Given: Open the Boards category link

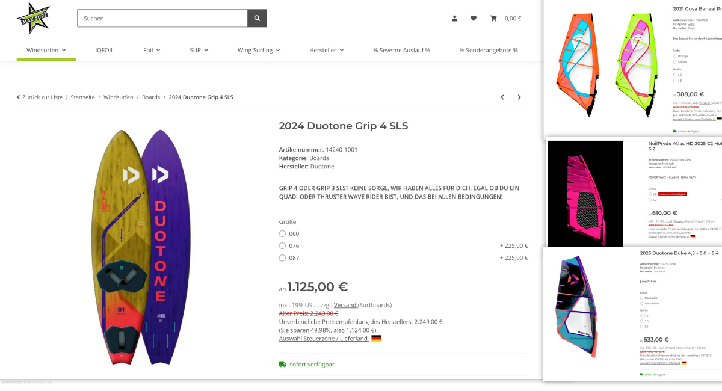Looking at the screenshot, I should [x=318, y=158].
